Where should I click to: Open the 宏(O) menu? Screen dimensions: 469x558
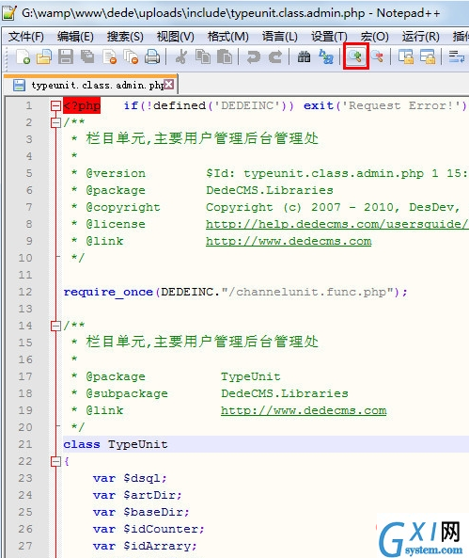point(374,37)
